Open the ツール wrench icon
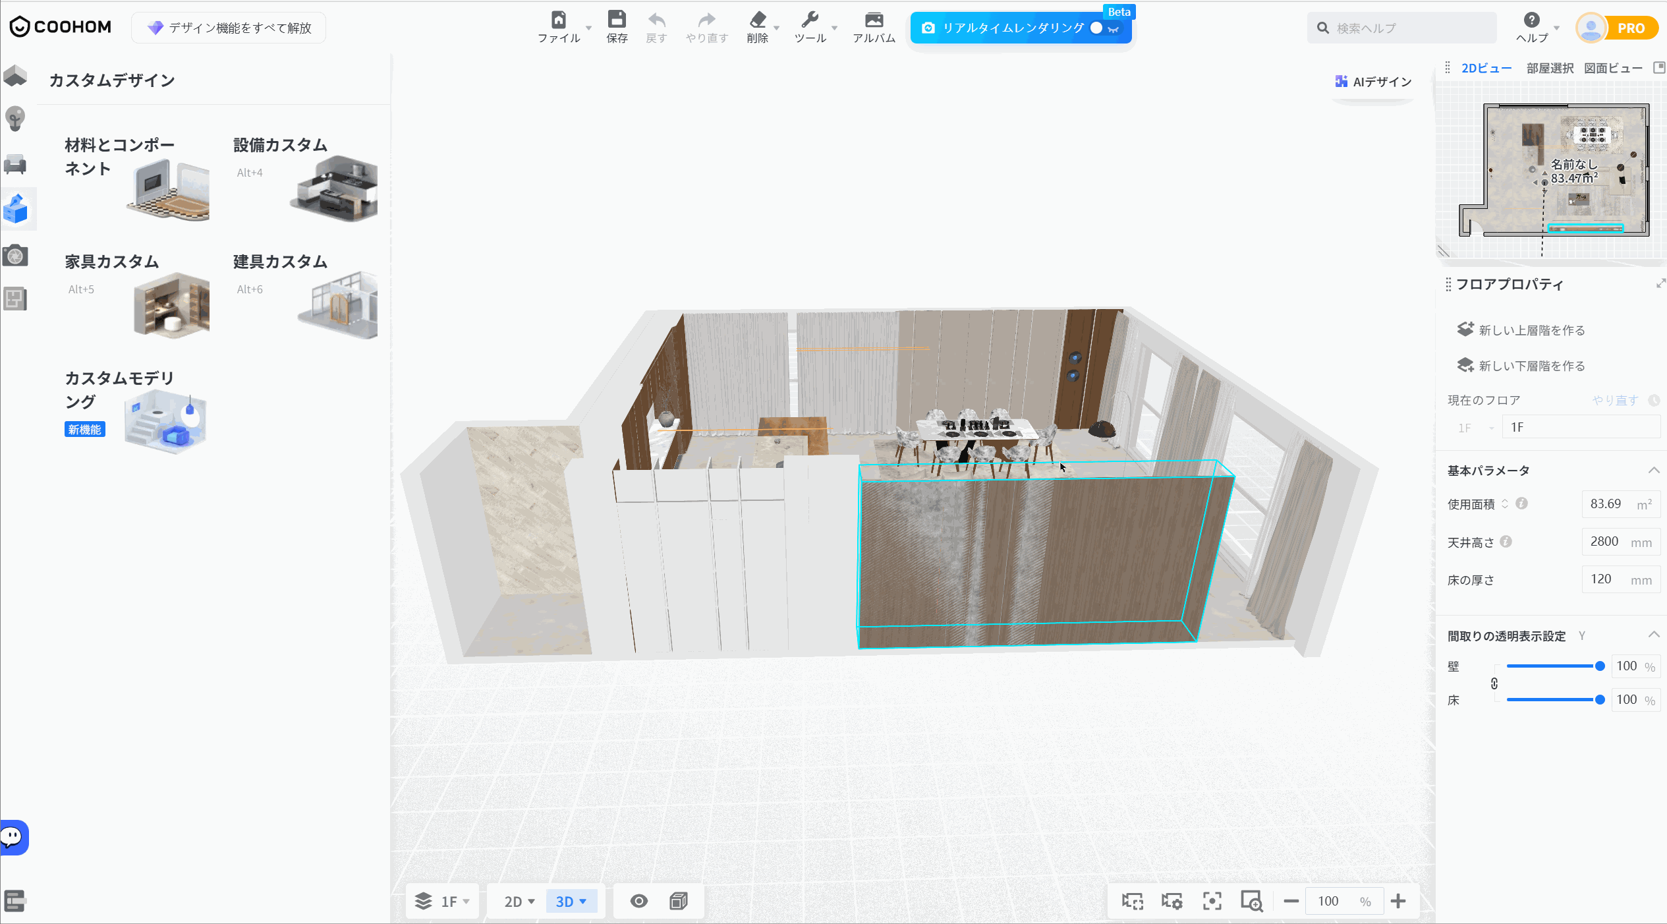 pos(810,19)
